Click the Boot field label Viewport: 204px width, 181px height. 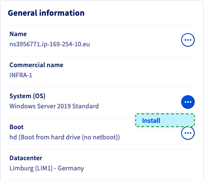[17, 127]
